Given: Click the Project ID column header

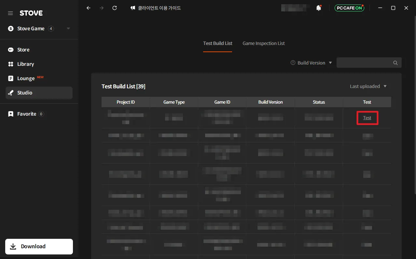Looking at the screenshot, I should pyautogui.click(x=126, y=102).
